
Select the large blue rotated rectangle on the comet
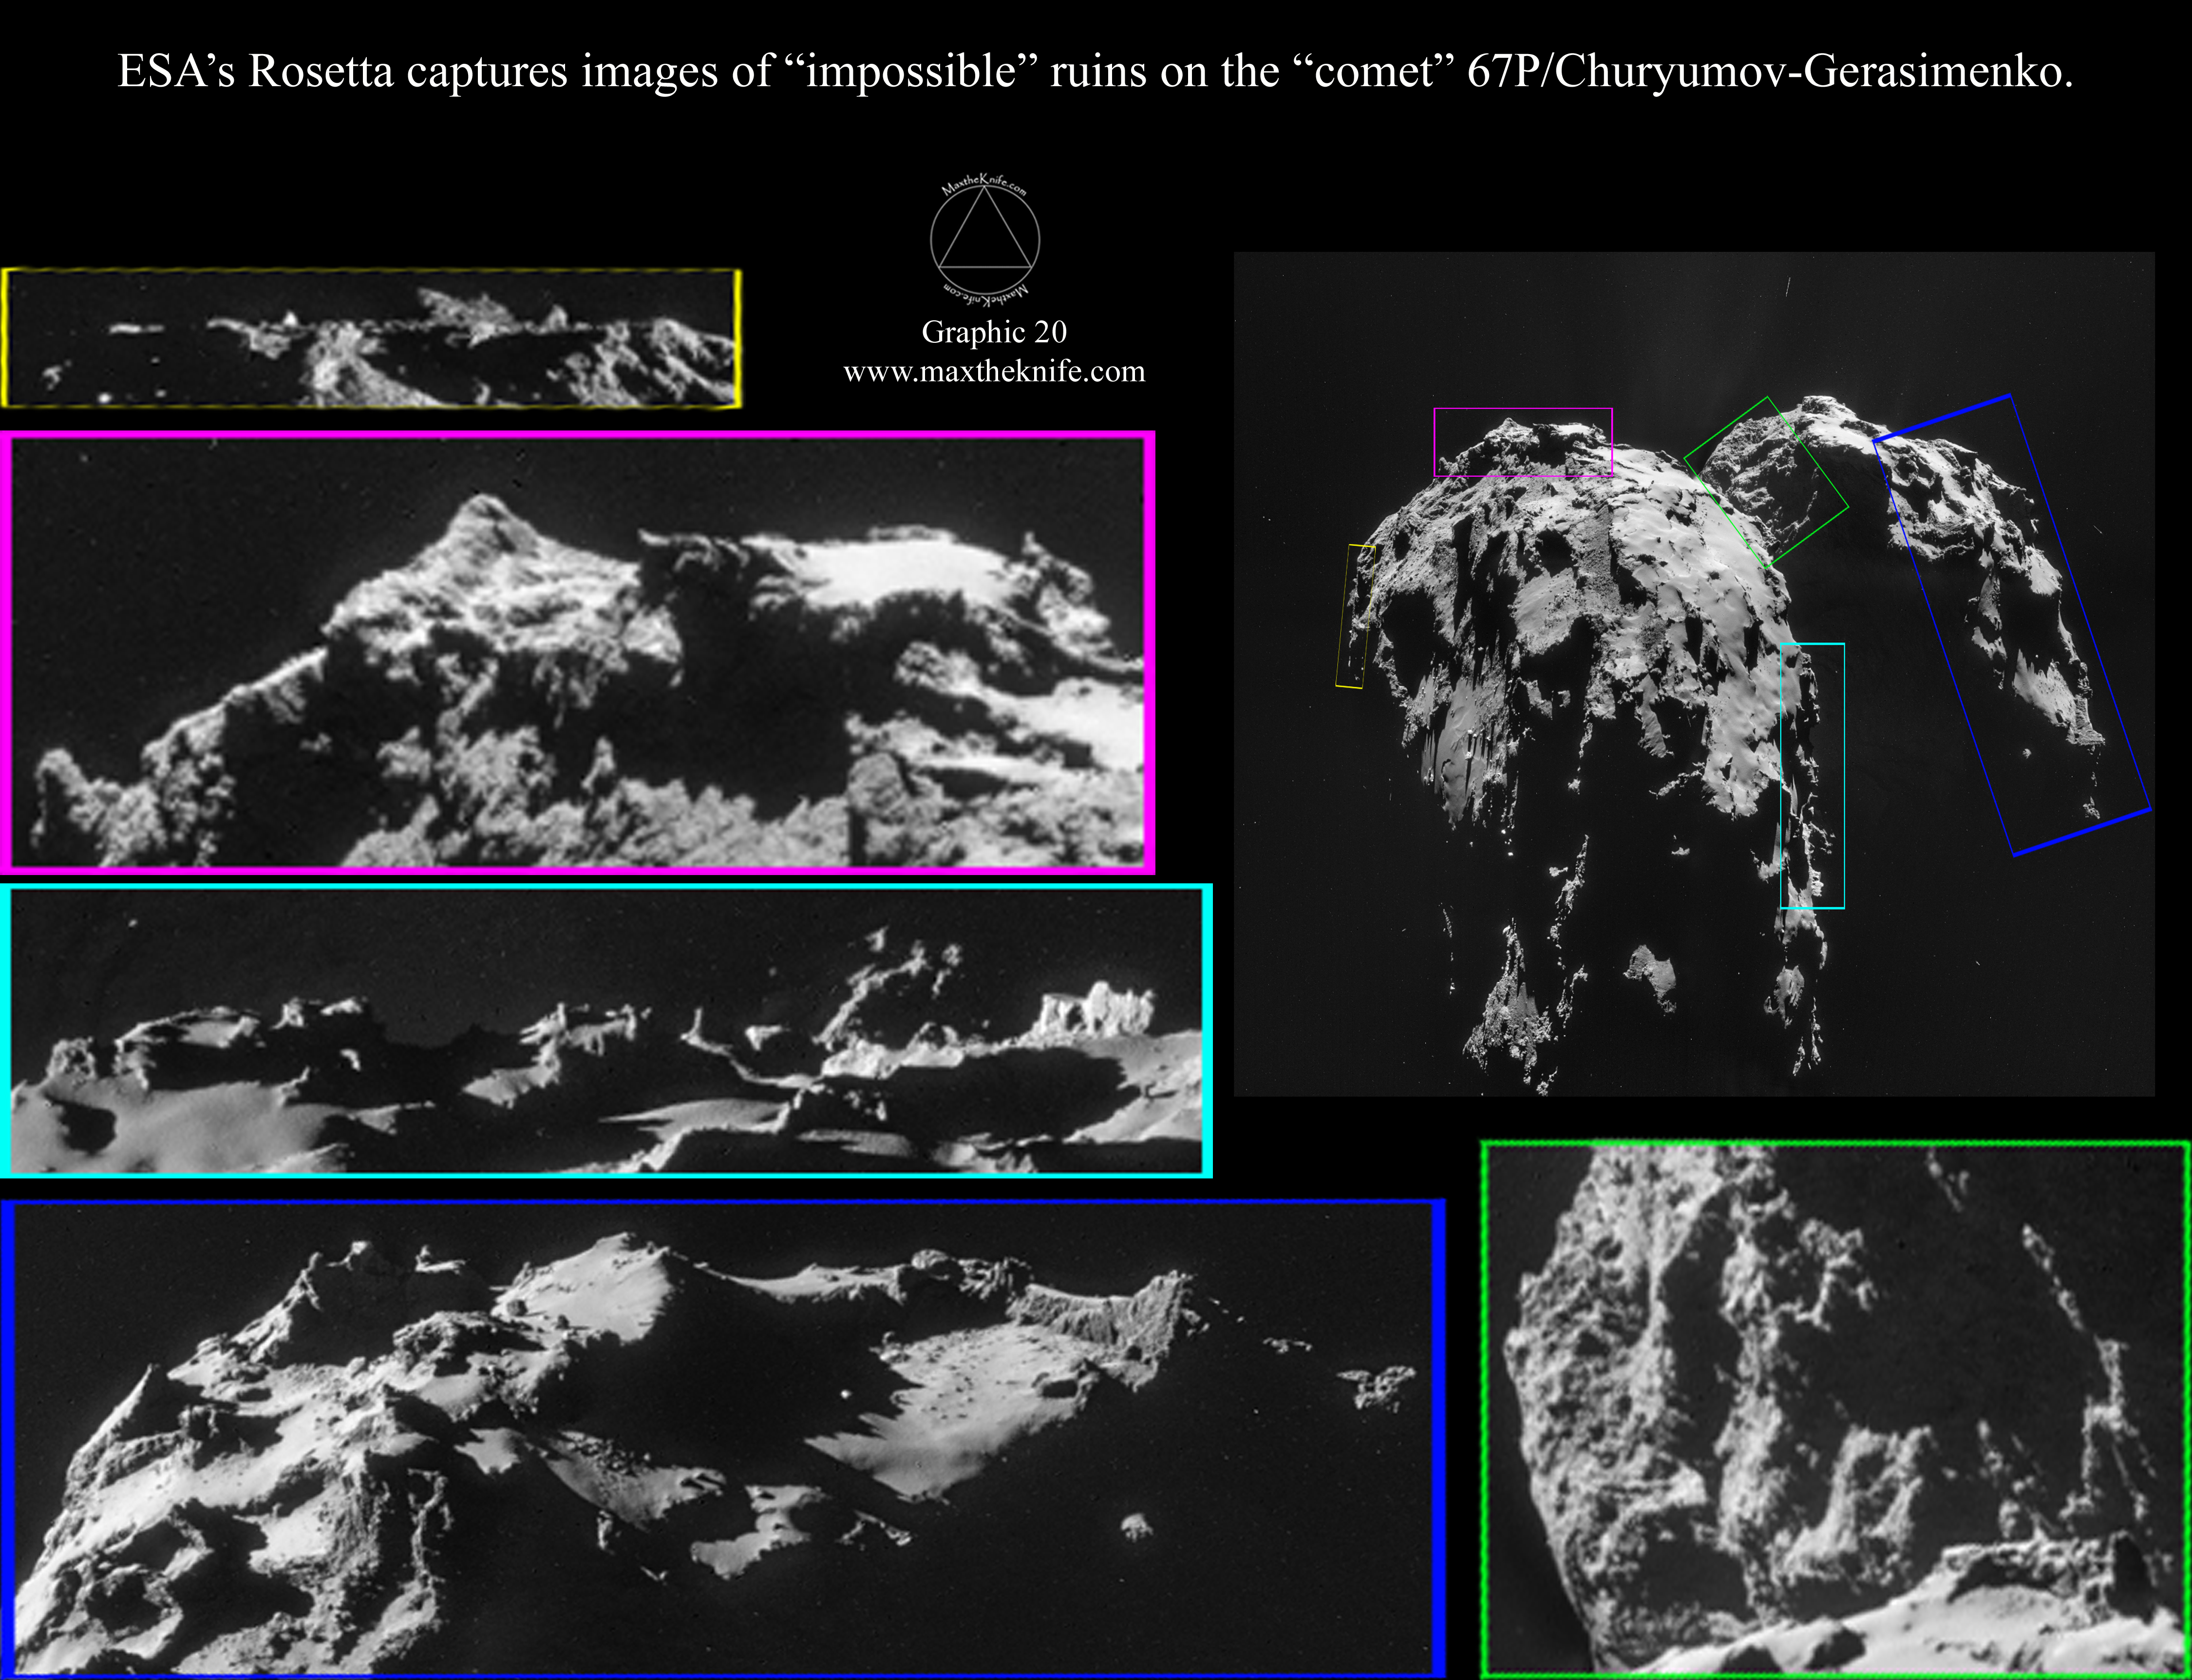[2011, 625]
